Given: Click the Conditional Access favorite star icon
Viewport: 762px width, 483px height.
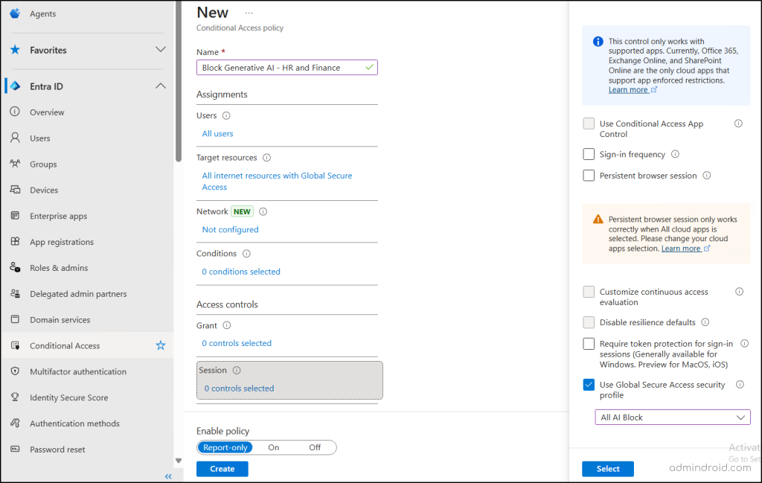Looking at the screenshot, I should click(160, 345).
